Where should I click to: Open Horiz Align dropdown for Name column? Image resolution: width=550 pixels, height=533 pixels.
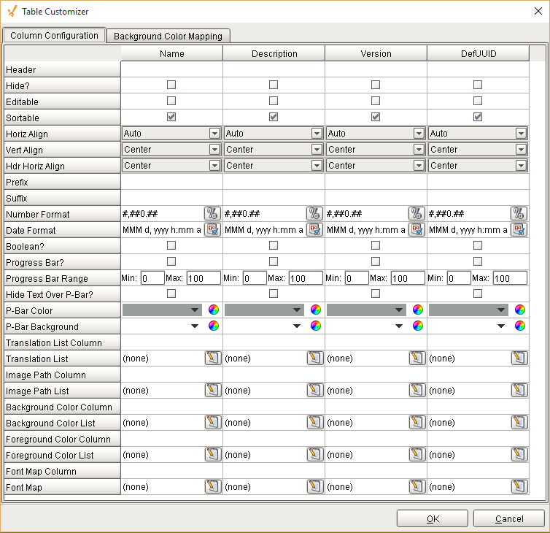coord(214,134)
